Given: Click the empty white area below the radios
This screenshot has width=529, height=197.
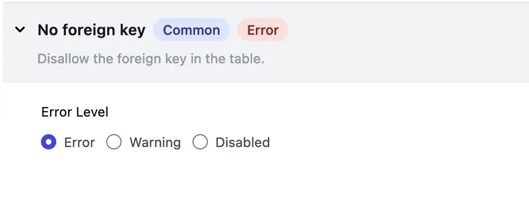Looking at the screenshot, I should (264, 175).
